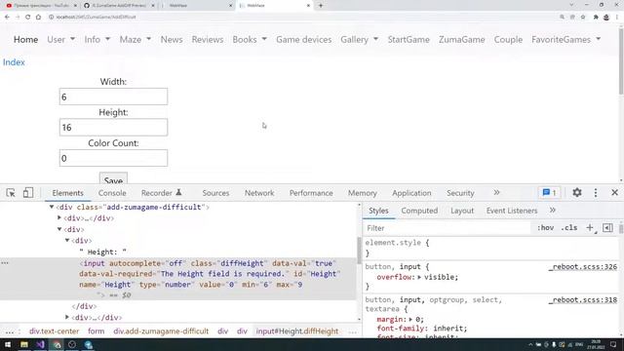Toggle the DevTools device toolbar
The image size is (624, 351).
(28, 193)
